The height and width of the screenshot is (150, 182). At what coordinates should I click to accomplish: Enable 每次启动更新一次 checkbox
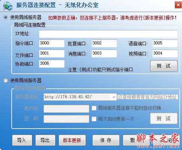click(x=94, y=119)
